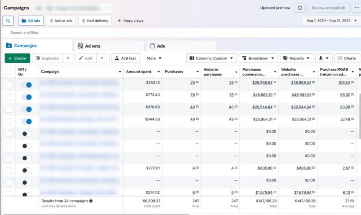
Task: Click attribution icon beside 78 website purchases
Action: click(236, 94)
